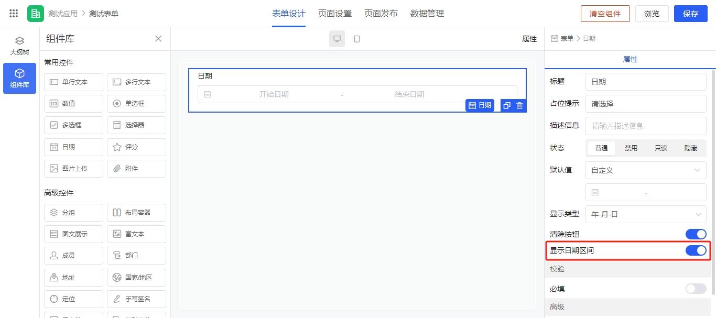Open the 显示类型 年-月-日 dropdown

[645, 214]
